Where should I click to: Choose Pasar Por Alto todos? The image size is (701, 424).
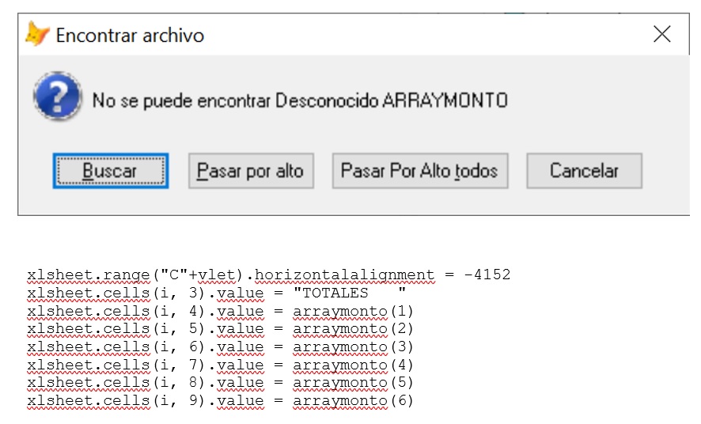419,171
